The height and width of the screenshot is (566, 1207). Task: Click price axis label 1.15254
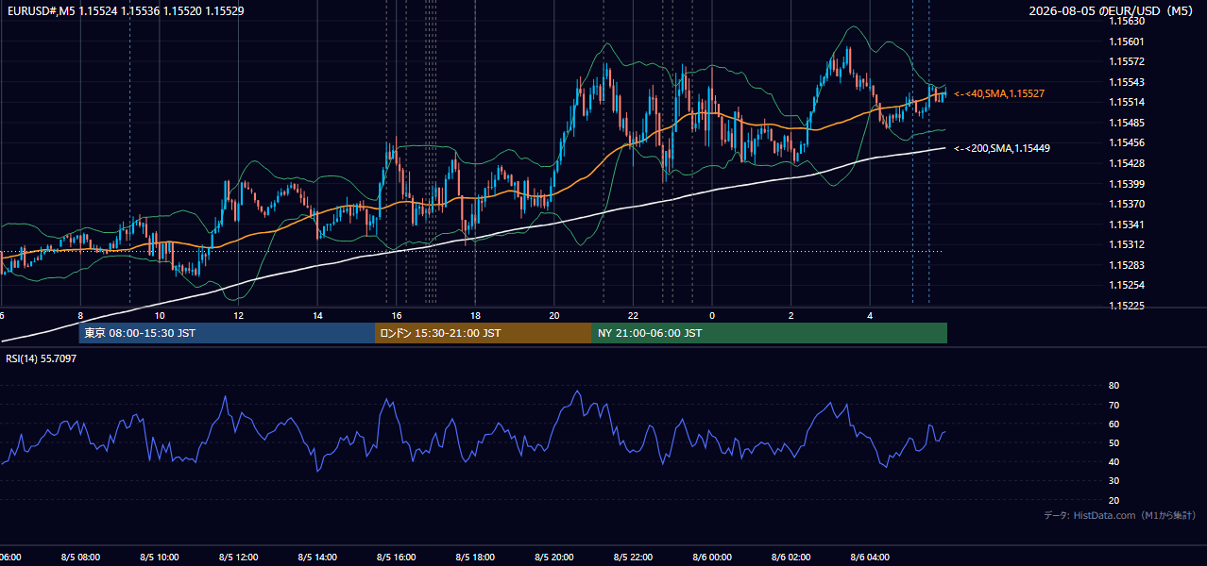click(1127, 285)
